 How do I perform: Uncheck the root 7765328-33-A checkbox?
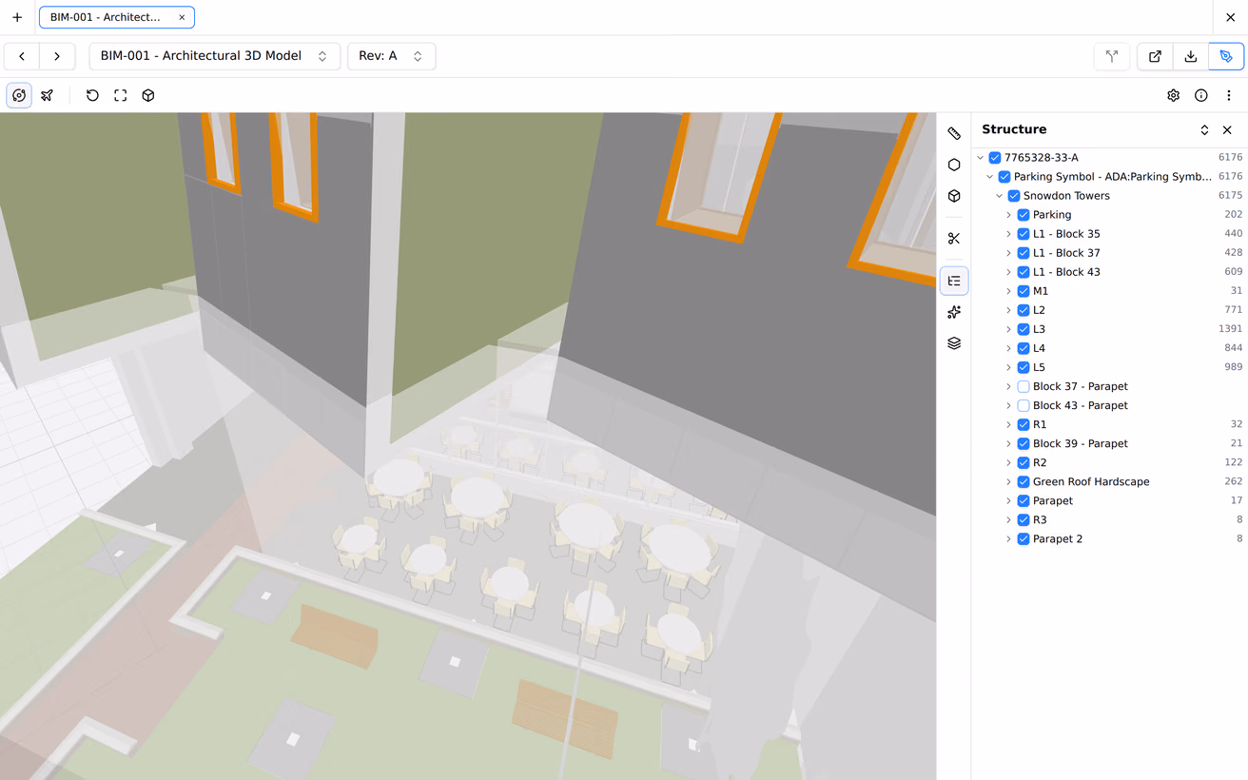click(995, 158)
